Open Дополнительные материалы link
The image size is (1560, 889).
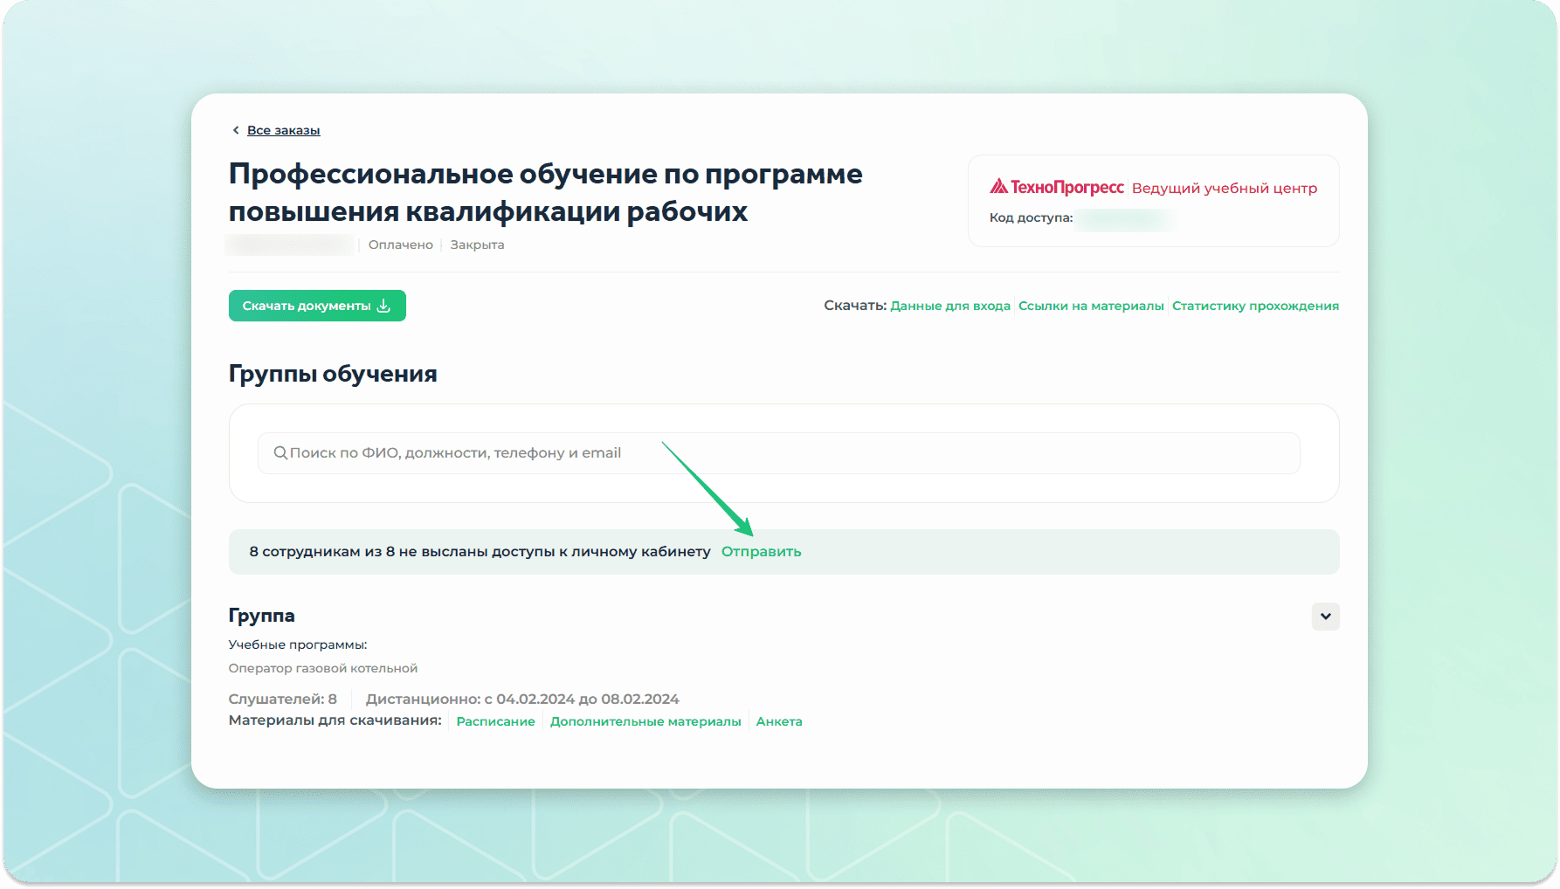pos(645,721)
